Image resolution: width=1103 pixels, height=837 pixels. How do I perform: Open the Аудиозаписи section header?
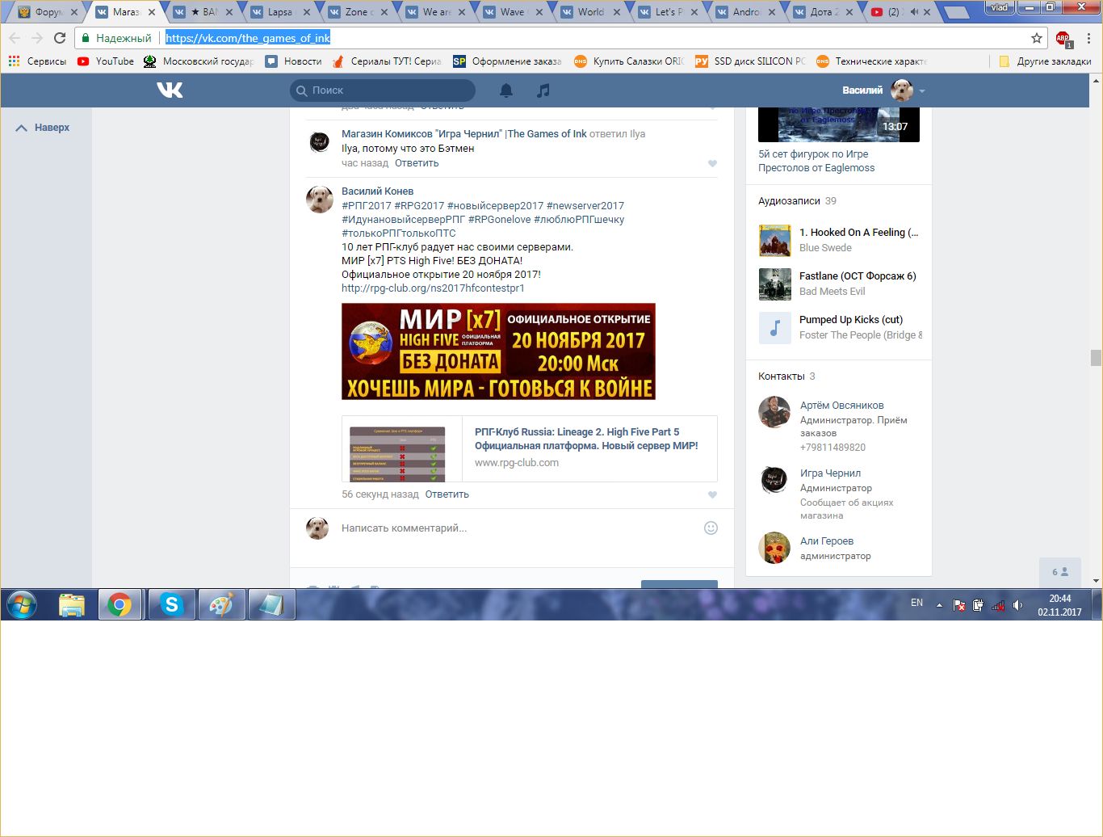(789, 201)
